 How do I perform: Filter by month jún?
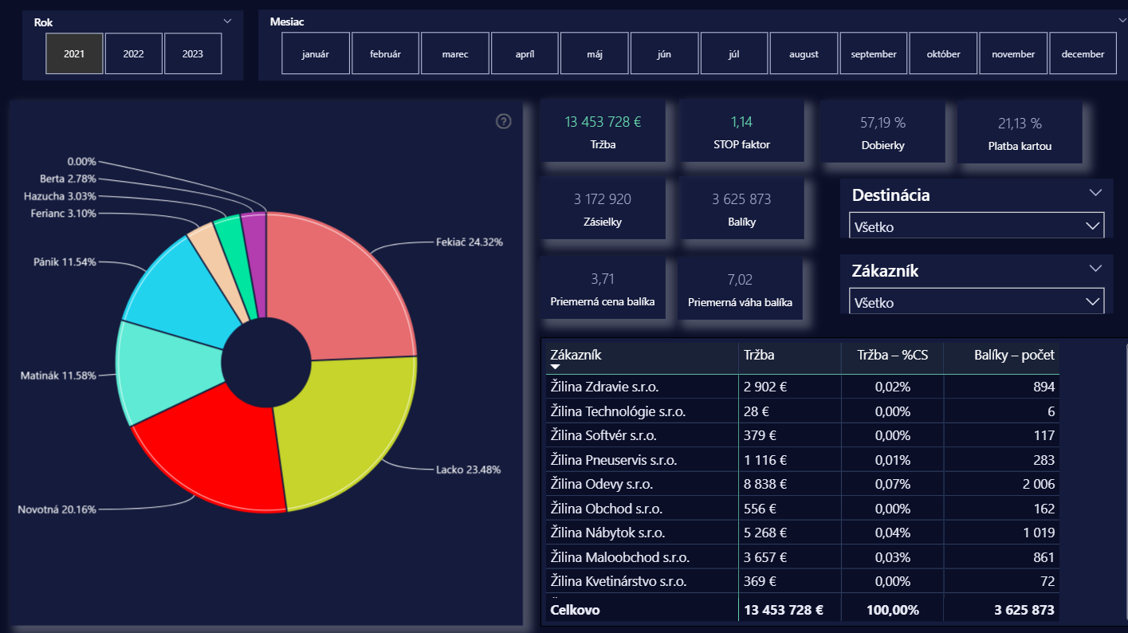coord(664,54)
